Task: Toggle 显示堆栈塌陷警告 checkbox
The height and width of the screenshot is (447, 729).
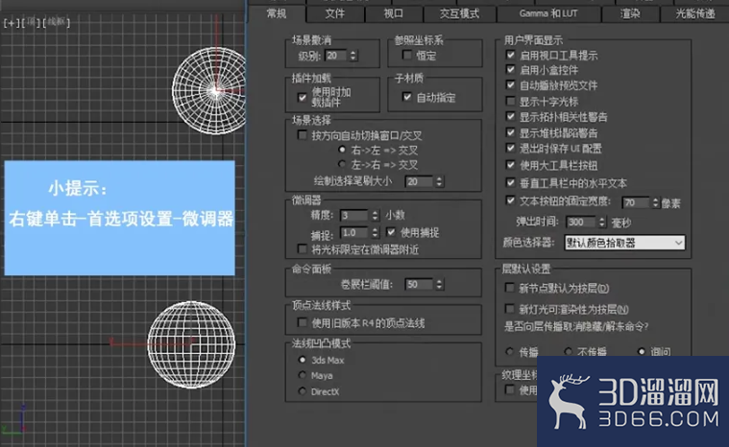Action: [510, 132]
